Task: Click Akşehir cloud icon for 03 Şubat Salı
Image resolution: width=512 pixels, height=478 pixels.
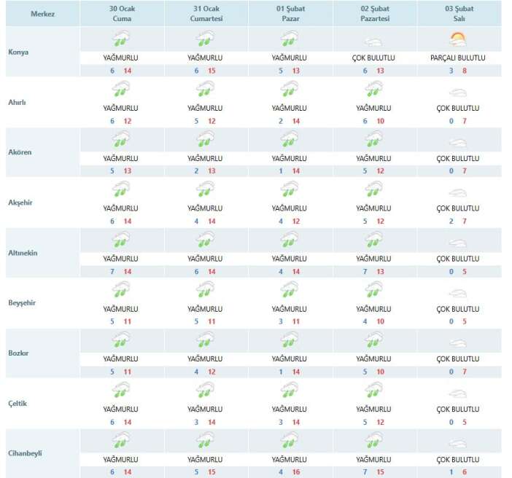Action: click(x=459, y=194)
